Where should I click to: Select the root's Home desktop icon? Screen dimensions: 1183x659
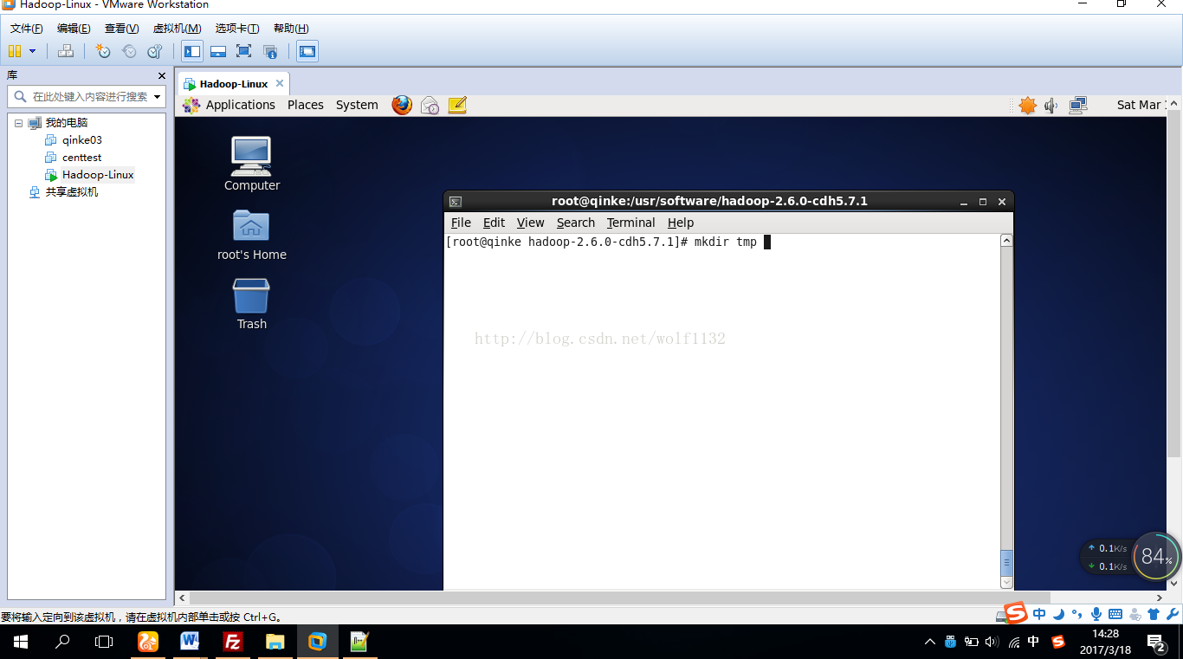click(252, 234)
